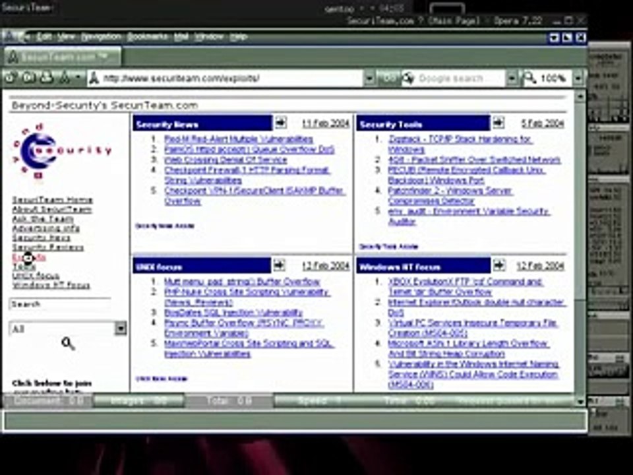The width and height of the screenshot is (633, 475).
Task: Open the Advertising info sidebar link
Action: (46, 229)
